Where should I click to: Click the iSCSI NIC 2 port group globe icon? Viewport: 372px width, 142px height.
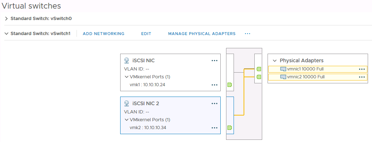click(x=127, y=103)
